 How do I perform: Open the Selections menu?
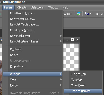click(x=37, y=7)
